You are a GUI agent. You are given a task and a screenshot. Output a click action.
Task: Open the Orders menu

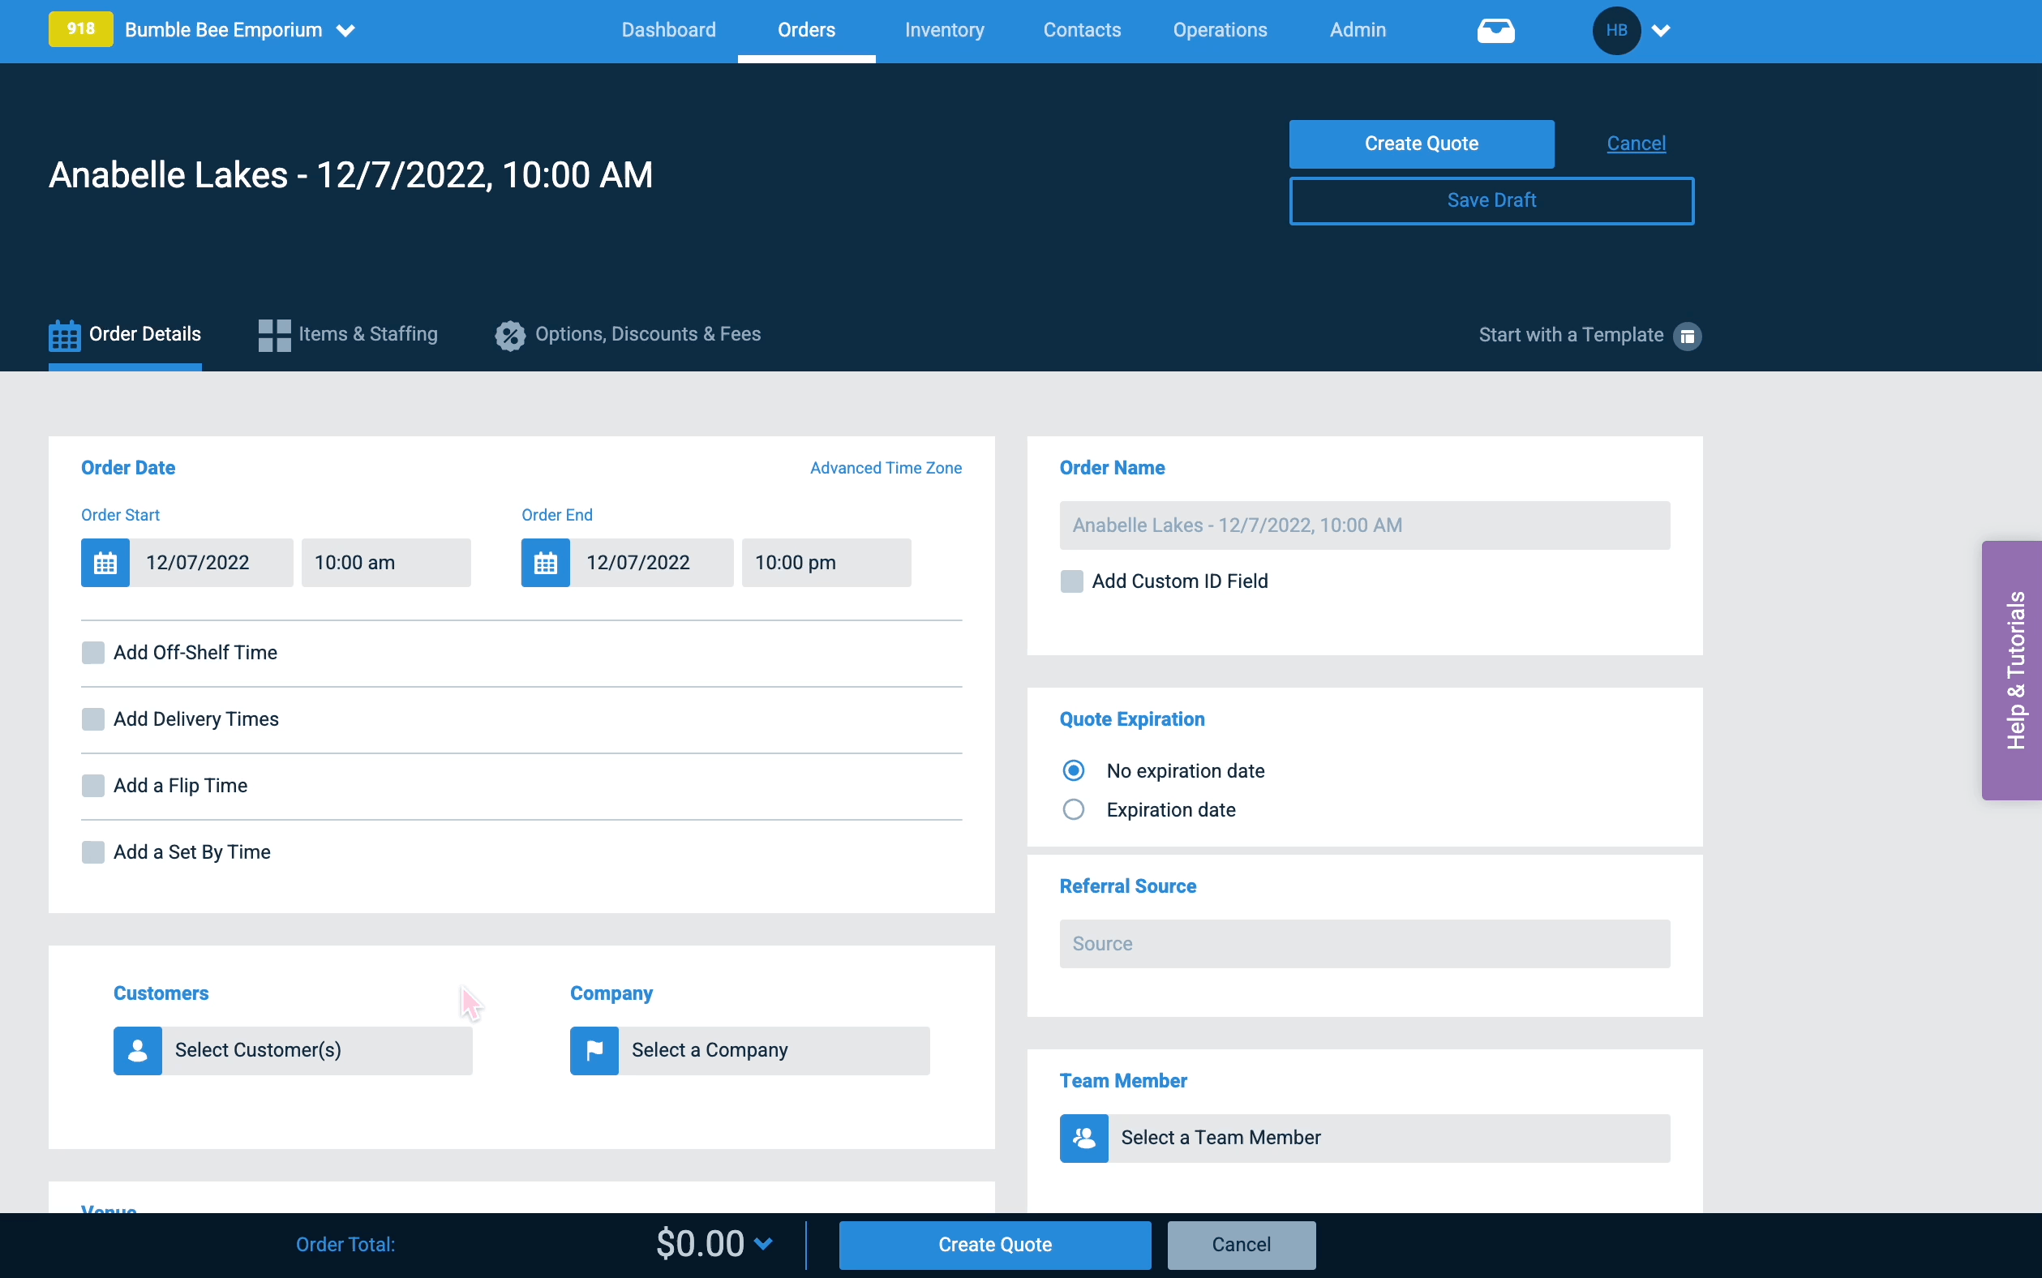pos(806,31)
